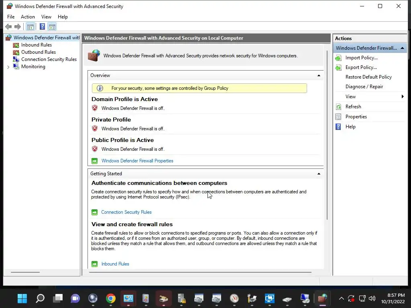Click the Properties sheet icon in Actions

tap(338, 117)
